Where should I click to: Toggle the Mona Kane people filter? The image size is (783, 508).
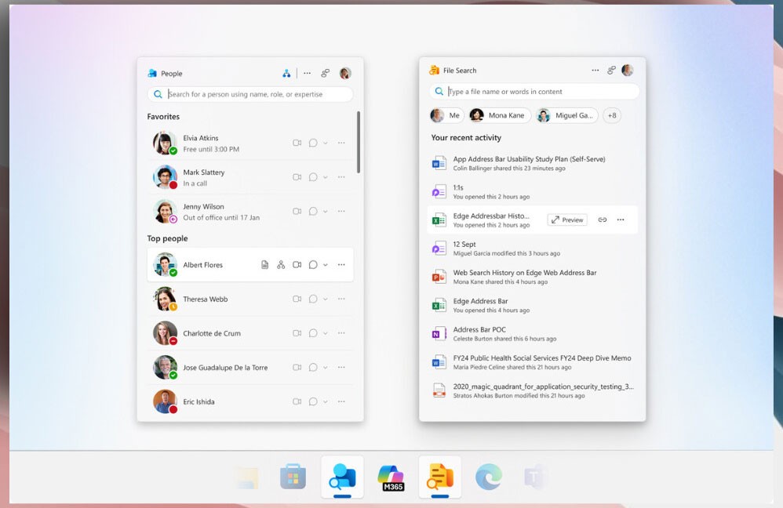(x=498, y=115)
